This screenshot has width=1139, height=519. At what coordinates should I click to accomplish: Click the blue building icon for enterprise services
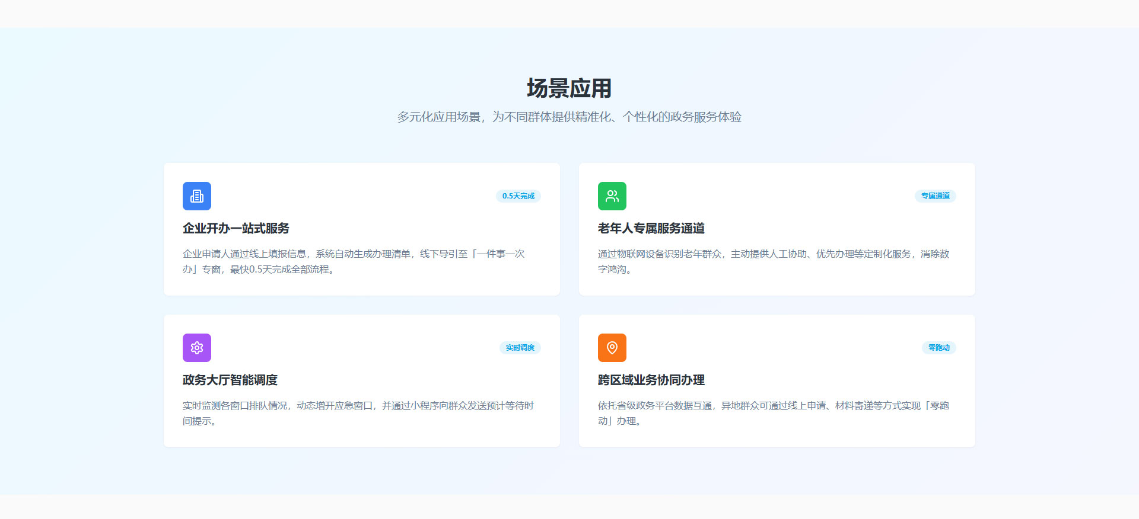point(197,196)
